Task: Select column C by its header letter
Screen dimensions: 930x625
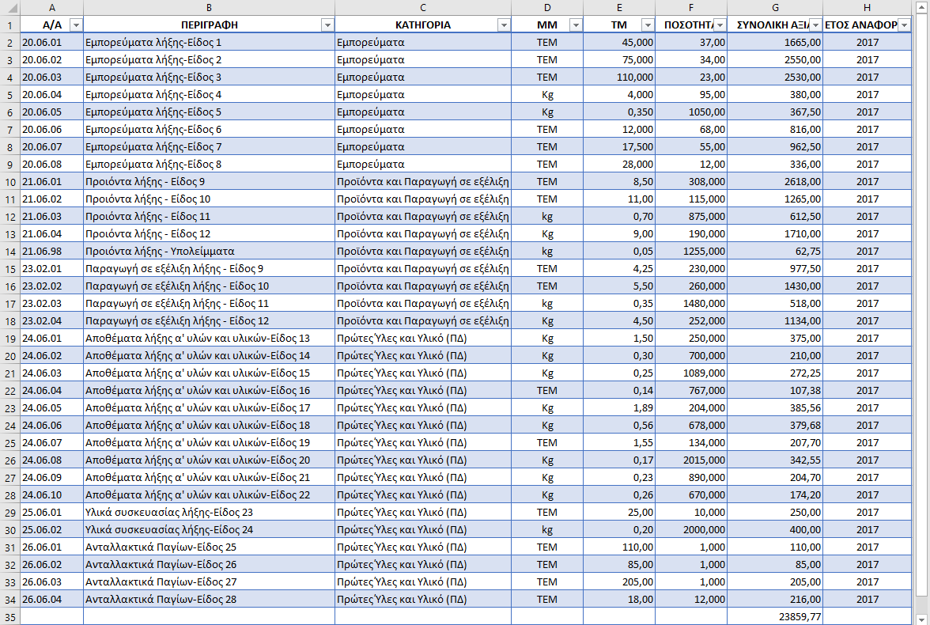Action: (422, 7)
